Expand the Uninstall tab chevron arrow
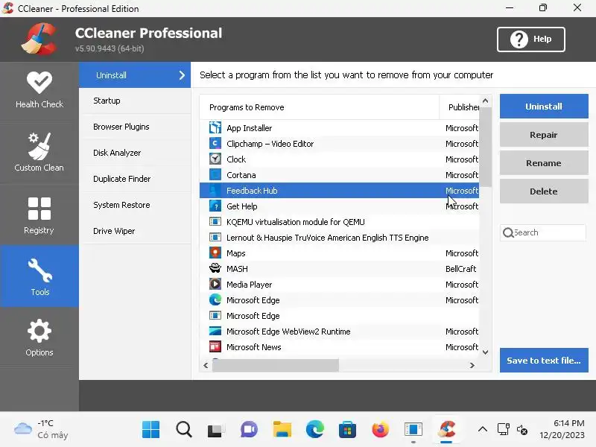 point(182,75)
